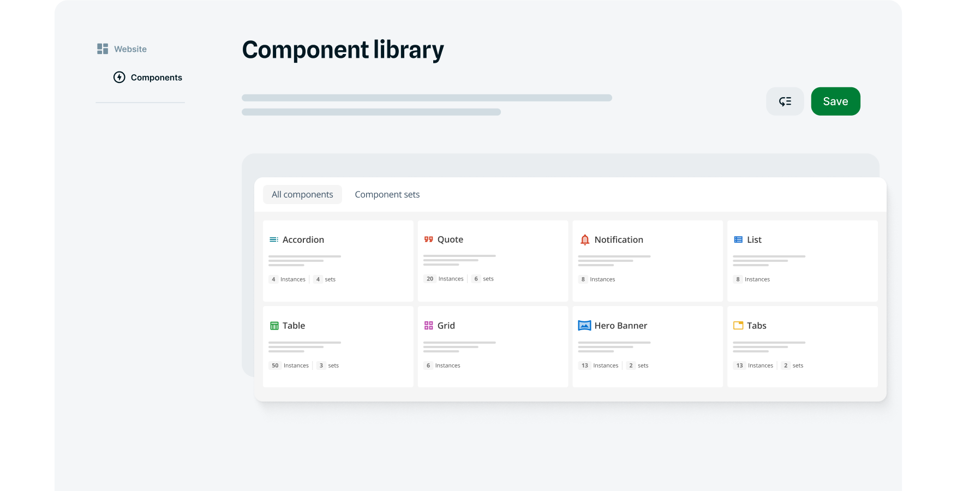Open the Grid component title
The height and width of the screenshot is (491, 957).
point(446,326)
